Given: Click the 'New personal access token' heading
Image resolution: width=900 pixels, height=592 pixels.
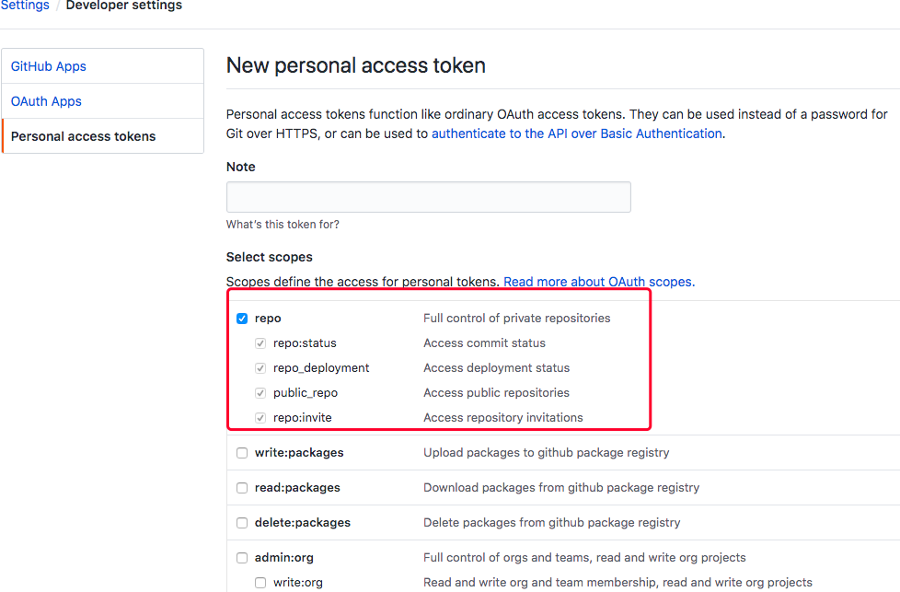Looking at the screenshot, I should [x=356, y=65].
